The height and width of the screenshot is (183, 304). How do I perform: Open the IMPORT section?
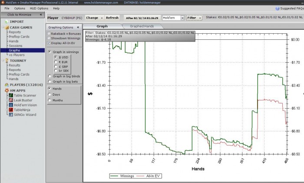(17, 22)
